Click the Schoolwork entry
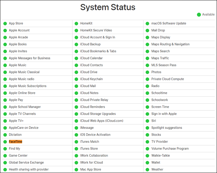217x173 pixels. 160,100
